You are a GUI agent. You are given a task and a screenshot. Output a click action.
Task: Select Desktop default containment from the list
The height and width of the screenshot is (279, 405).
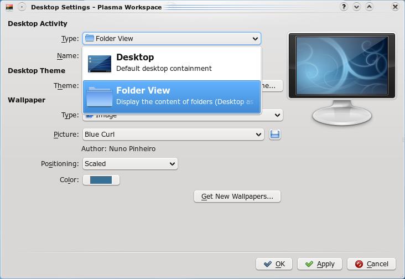(x=172, y=63)
